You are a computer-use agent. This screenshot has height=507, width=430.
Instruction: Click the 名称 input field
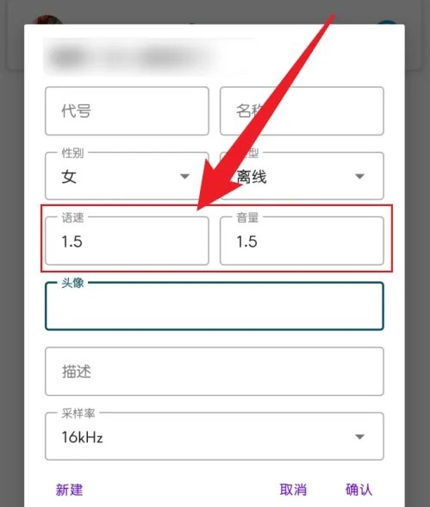coord(302,111)
